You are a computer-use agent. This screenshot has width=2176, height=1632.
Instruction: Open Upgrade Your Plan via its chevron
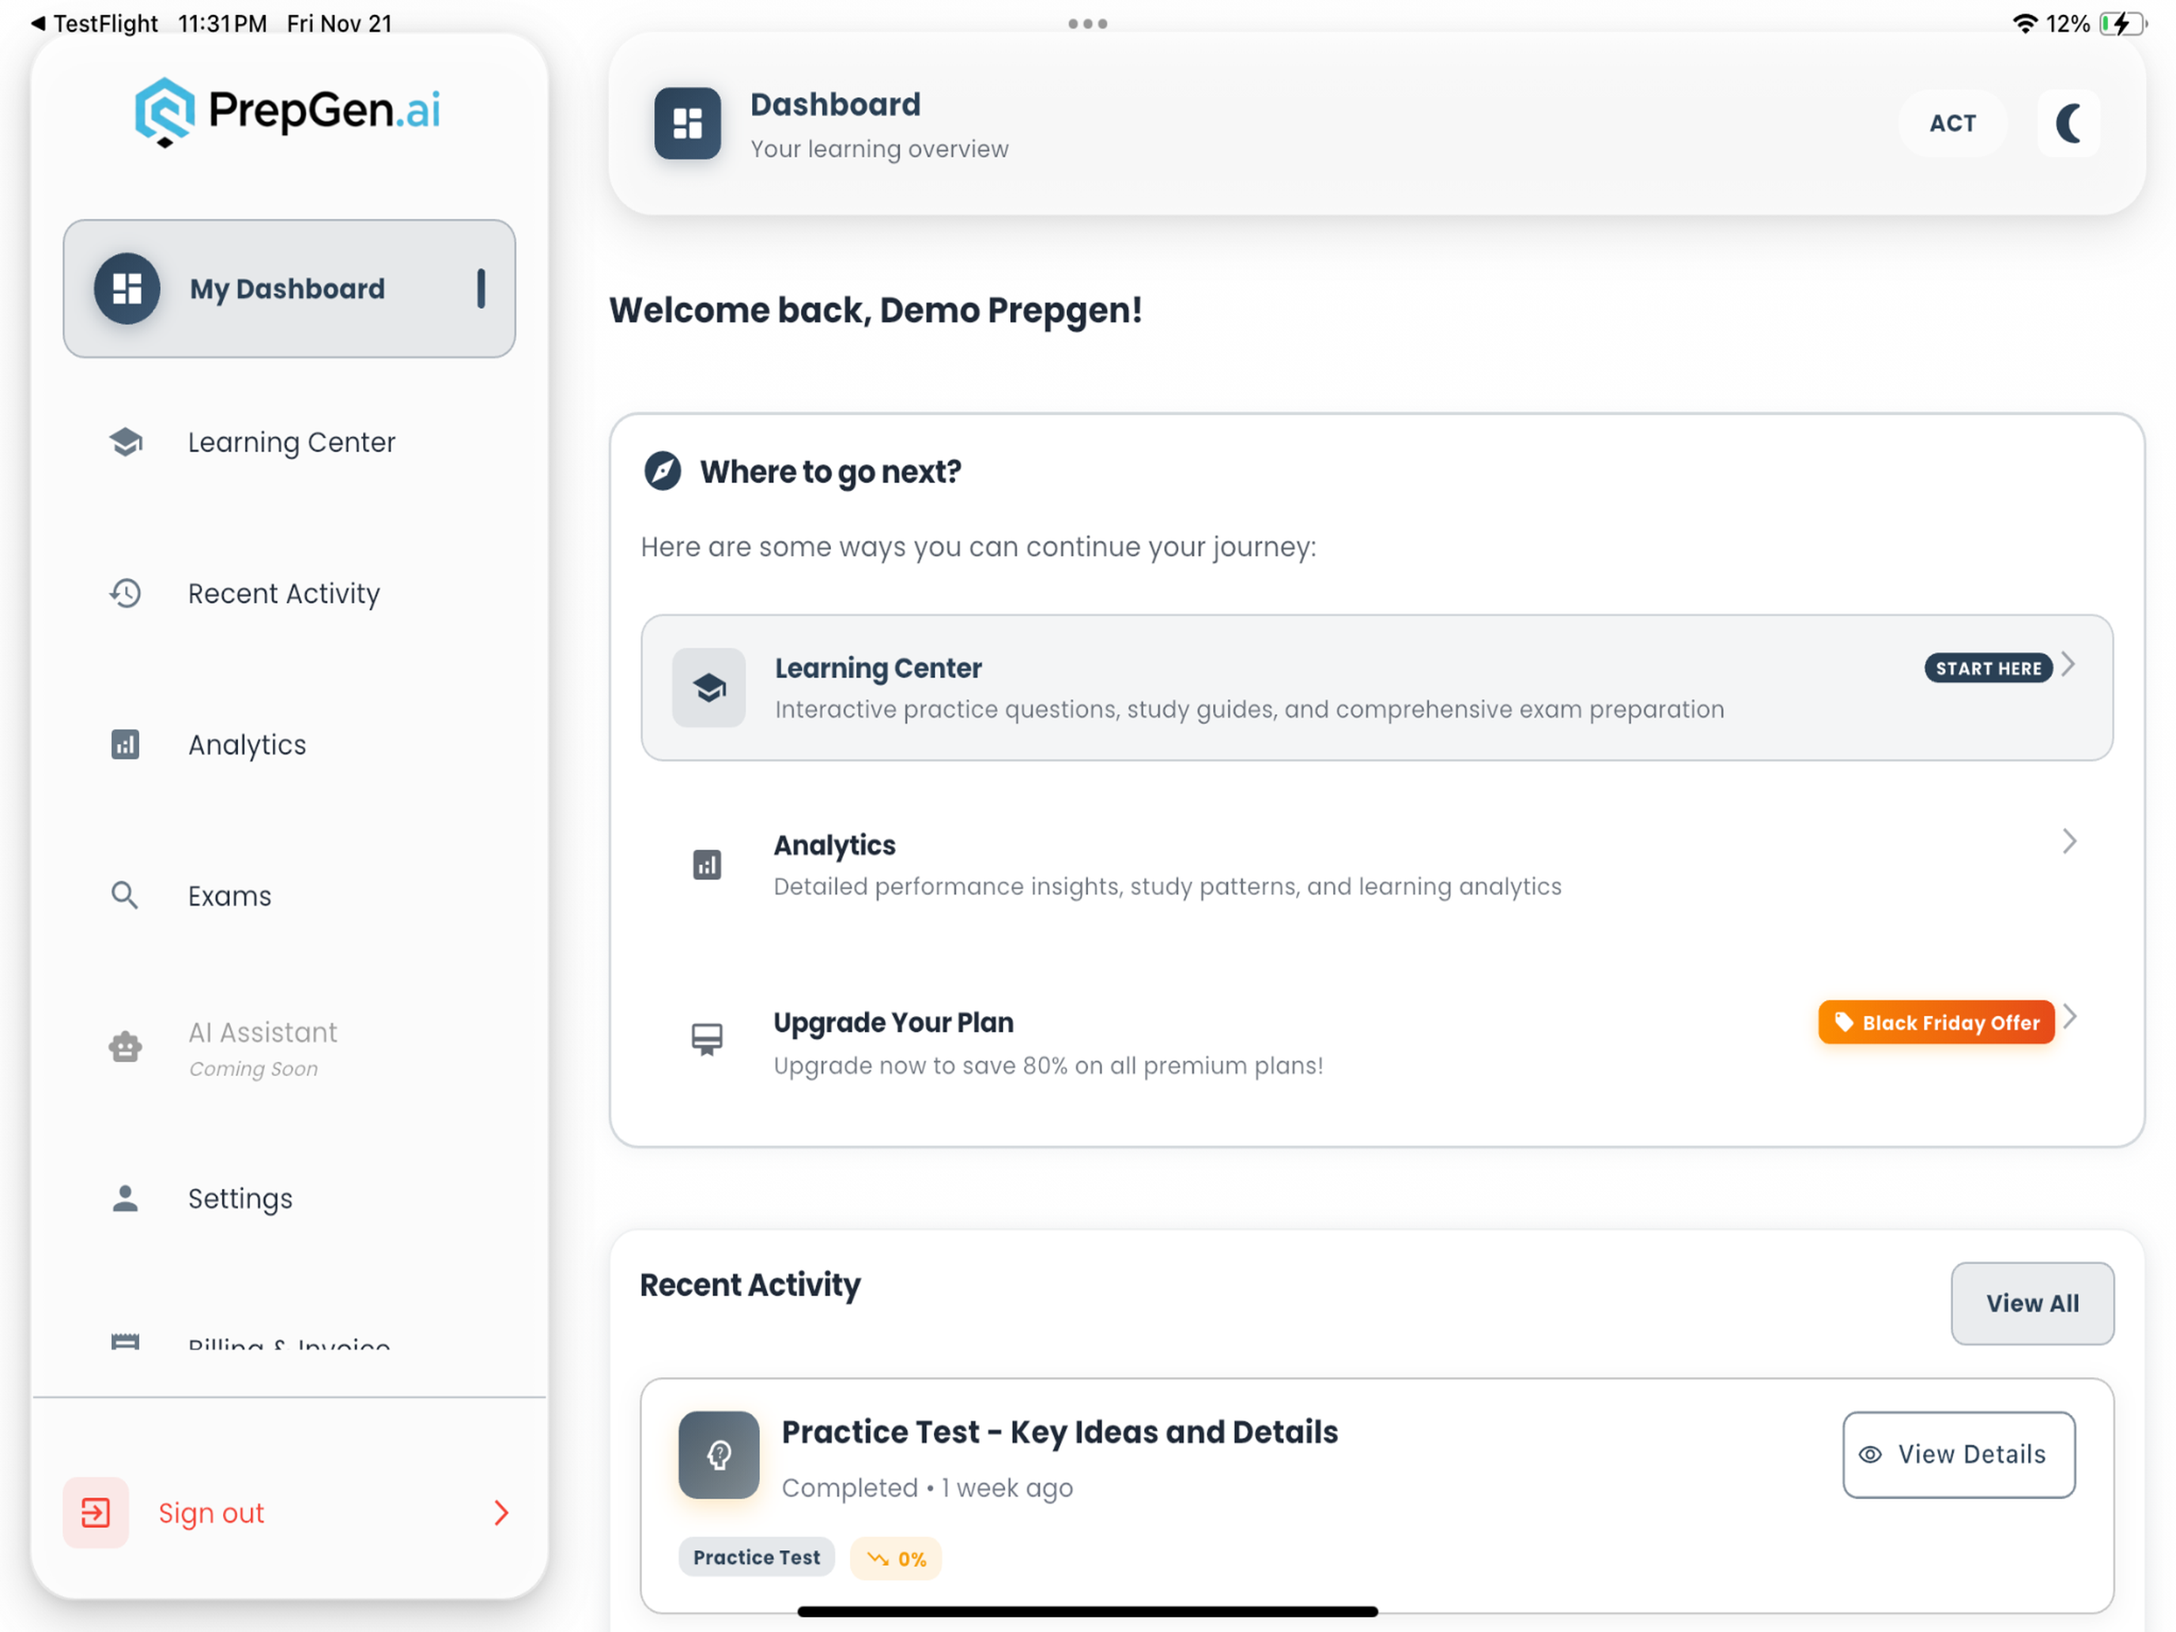pos(2070,1016)
